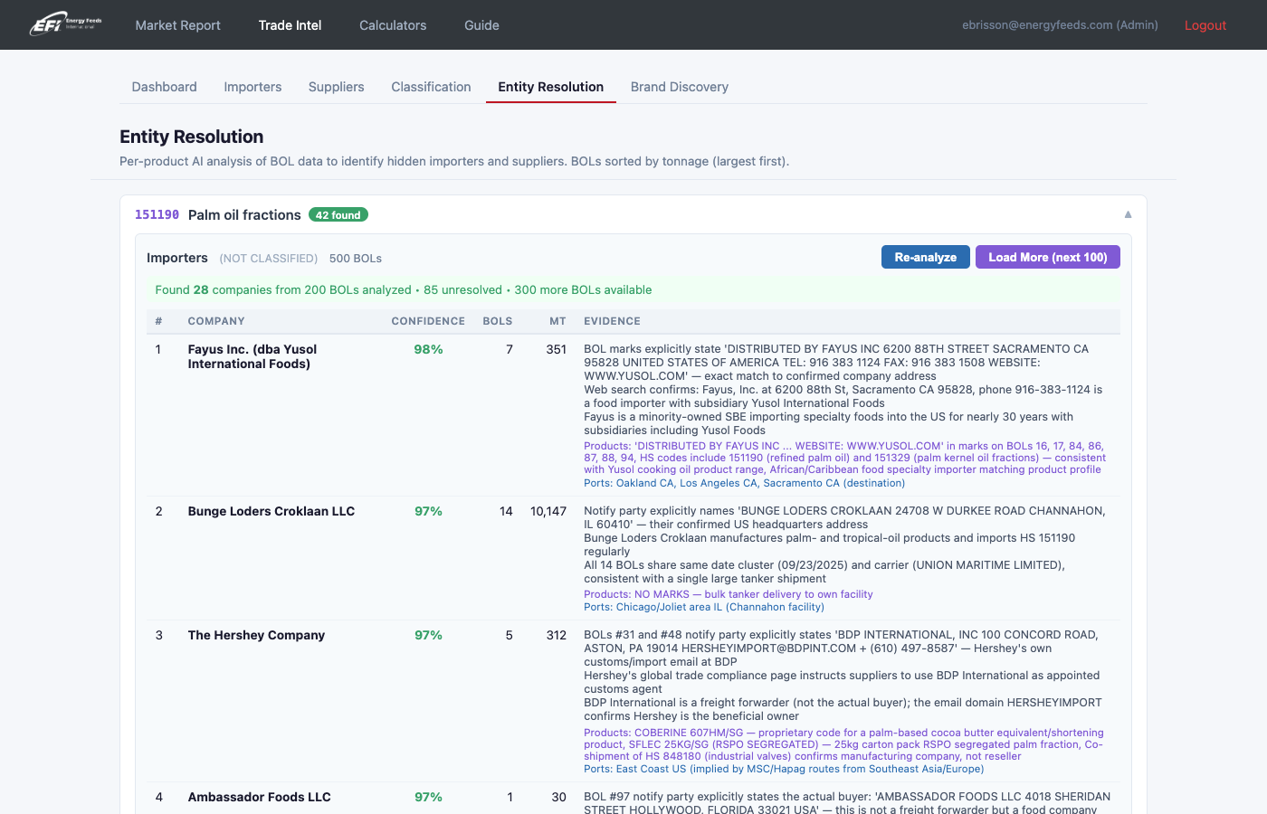This screenshot has height=814, width=1267.
Task: Click the EFI Energy Feeds logo
Action: (66, 24)
